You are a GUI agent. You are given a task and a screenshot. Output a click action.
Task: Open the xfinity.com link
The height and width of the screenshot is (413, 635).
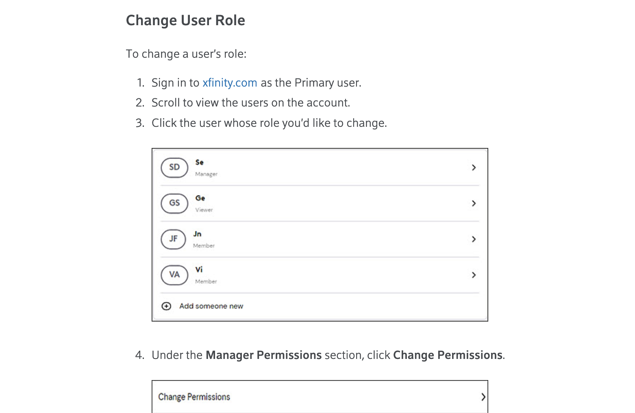tap(230, 83)
